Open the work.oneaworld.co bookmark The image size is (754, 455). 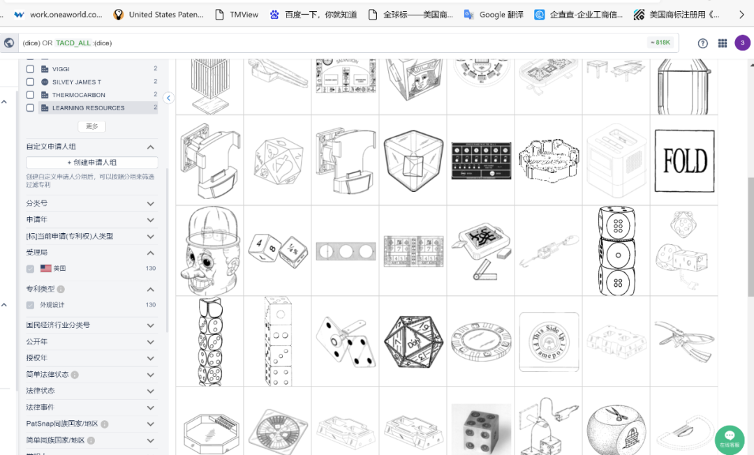pyautogui.click(x=58, y=15)
